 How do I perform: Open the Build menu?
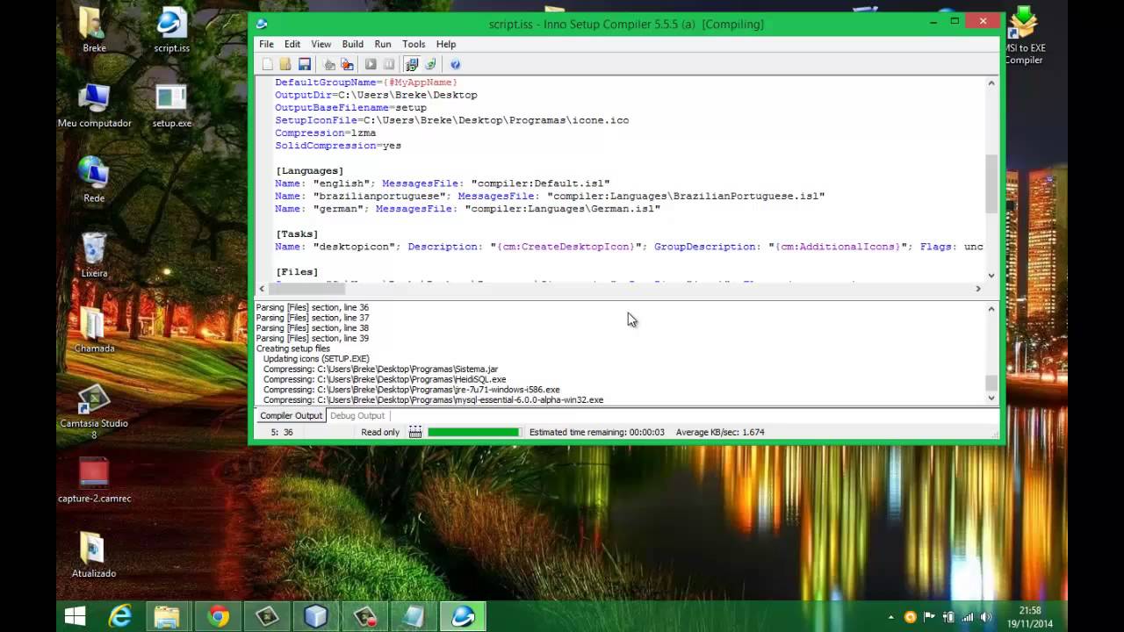353,44
